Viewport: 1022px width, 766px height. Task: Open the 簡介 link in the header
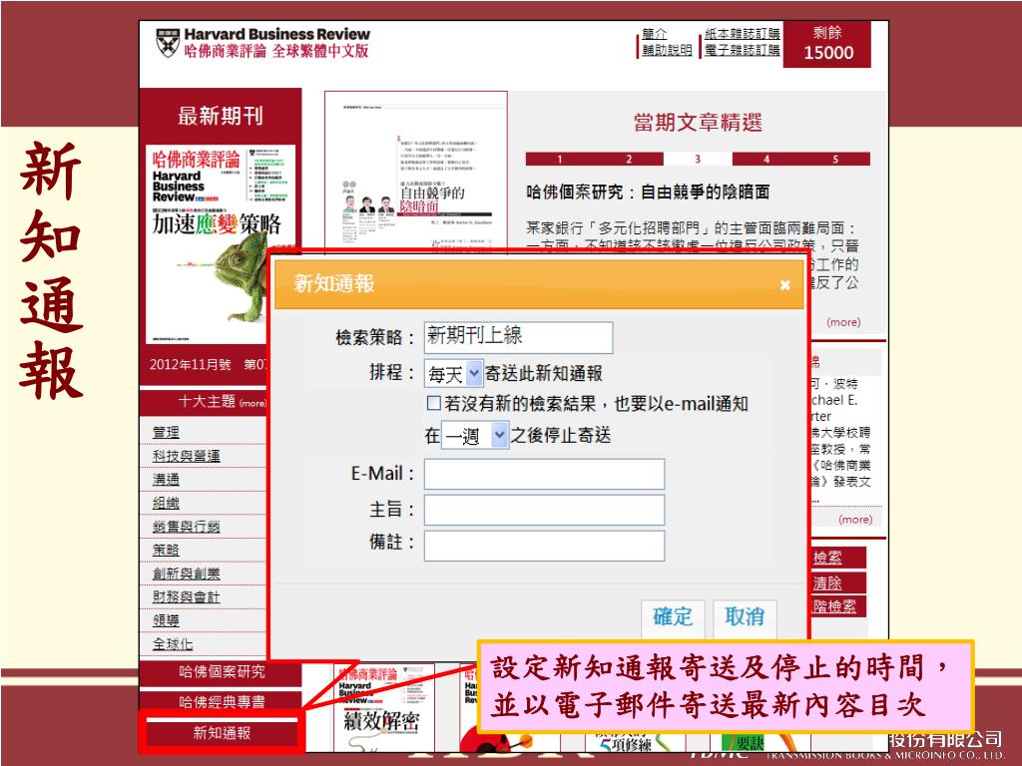click(655, 33)
